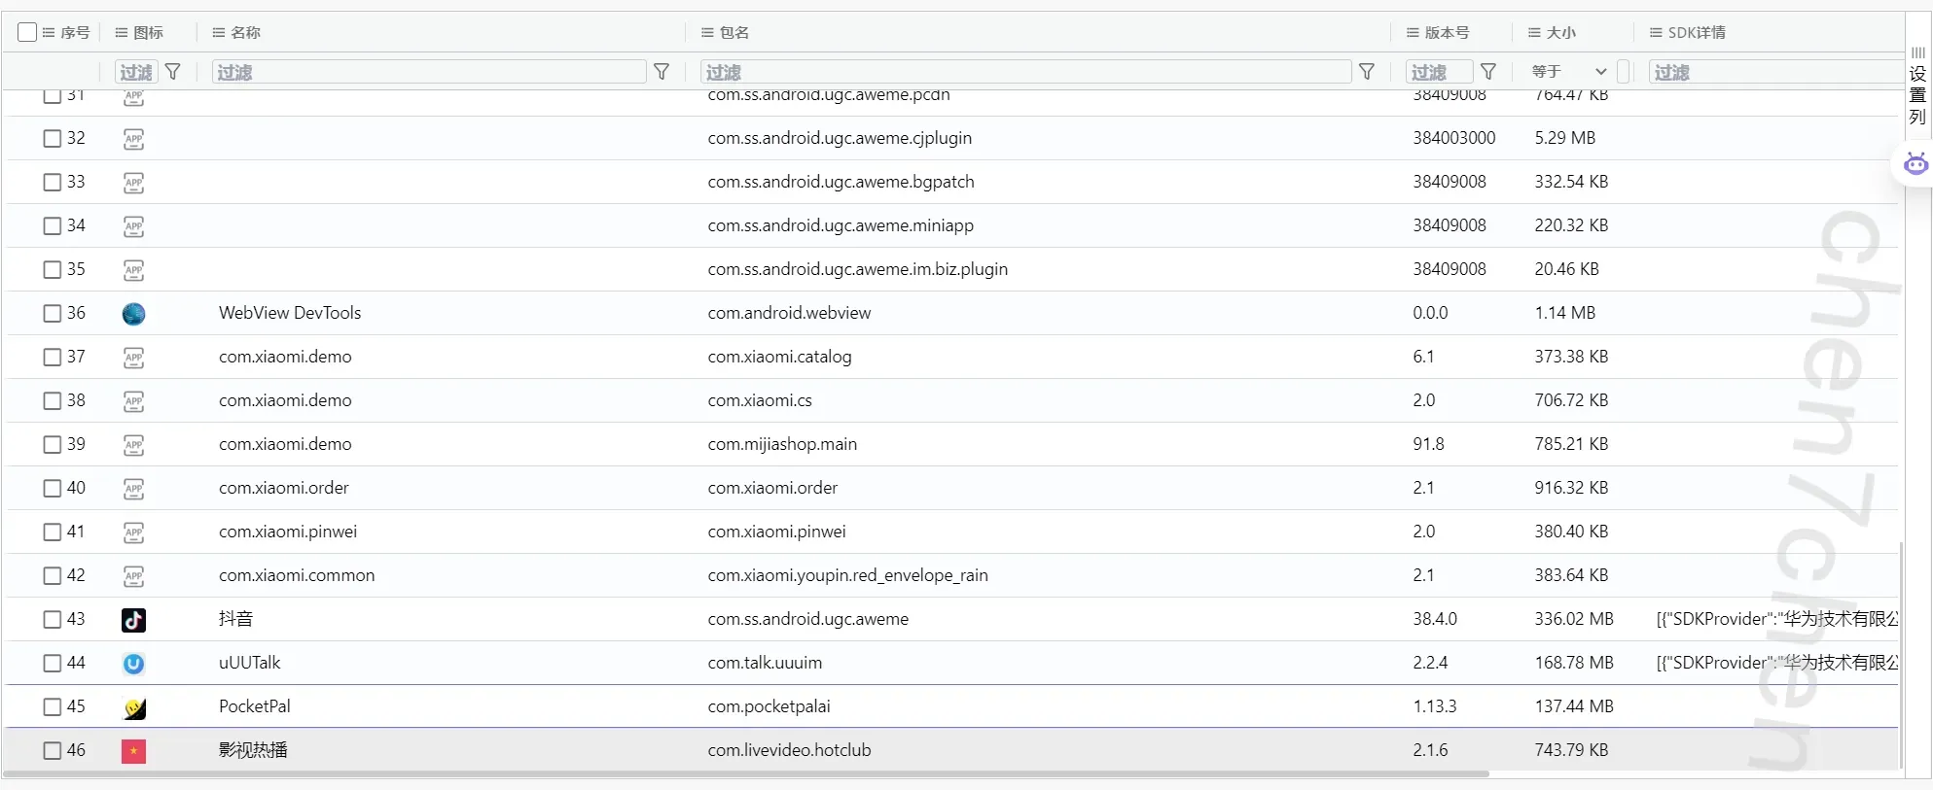Select the com.pocketpalai package cell
The width and height of the screenshot is (1933, 790).
coord(769,706)
